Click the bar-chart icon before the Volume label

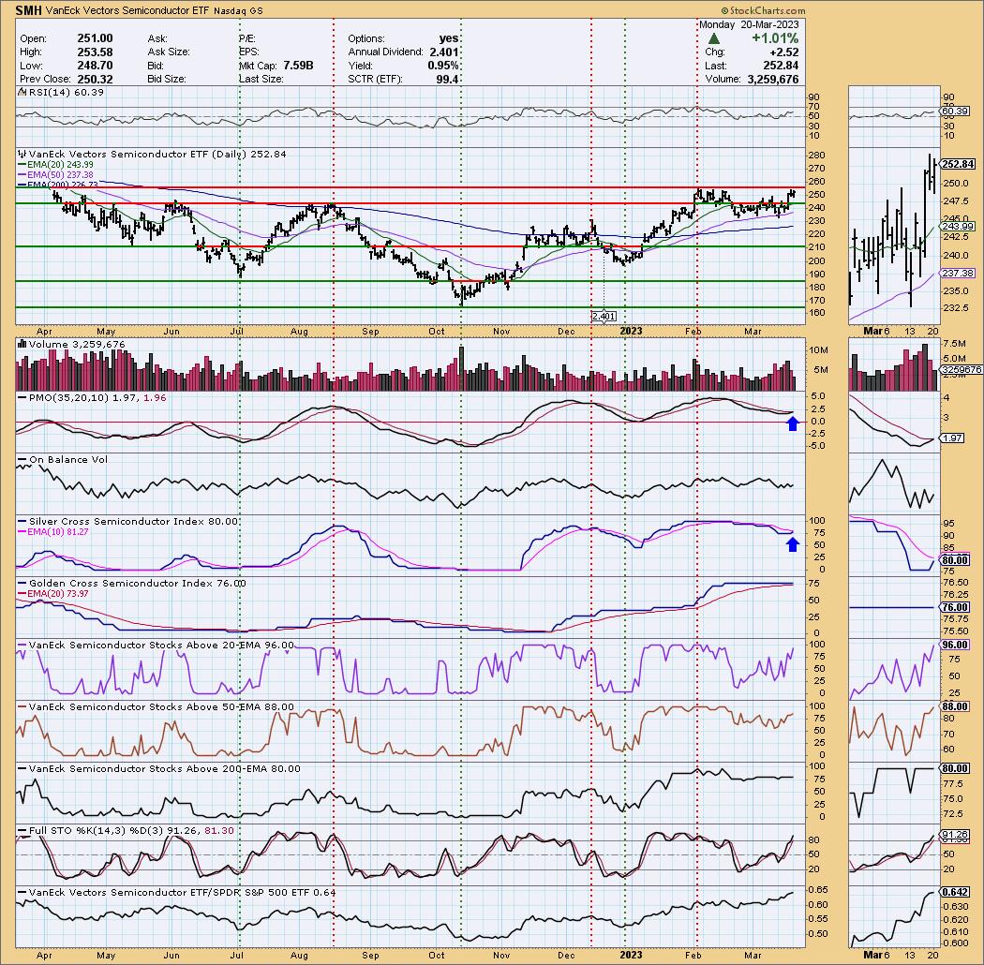(x=22, y=344)
